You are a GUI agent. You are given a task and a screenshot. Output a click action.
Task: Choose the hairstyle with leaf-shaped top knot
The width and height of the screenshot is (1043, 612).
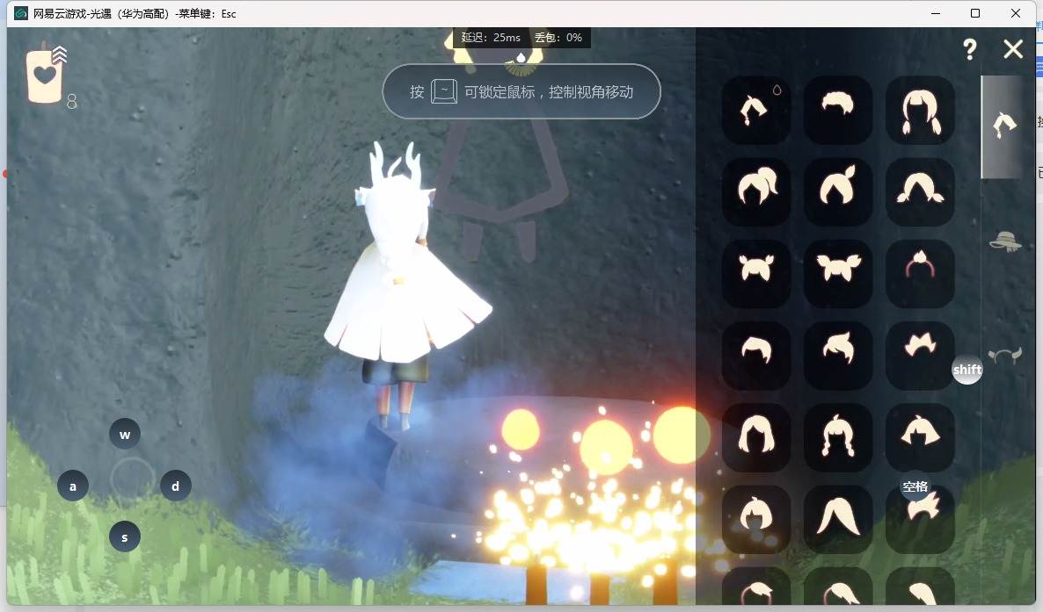point(837,192)
